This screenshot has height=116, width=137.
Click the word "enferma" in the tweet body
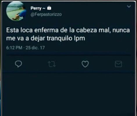pos(47,30)
